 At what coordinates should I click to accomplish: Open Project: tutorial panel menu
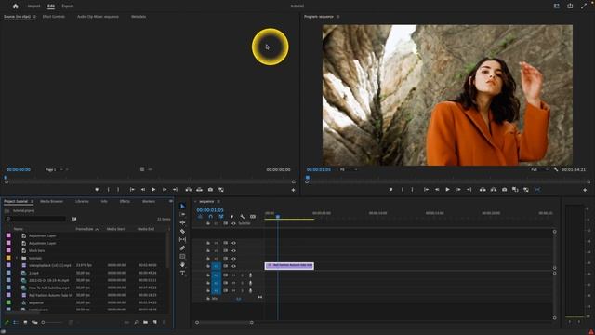[33, 201]
